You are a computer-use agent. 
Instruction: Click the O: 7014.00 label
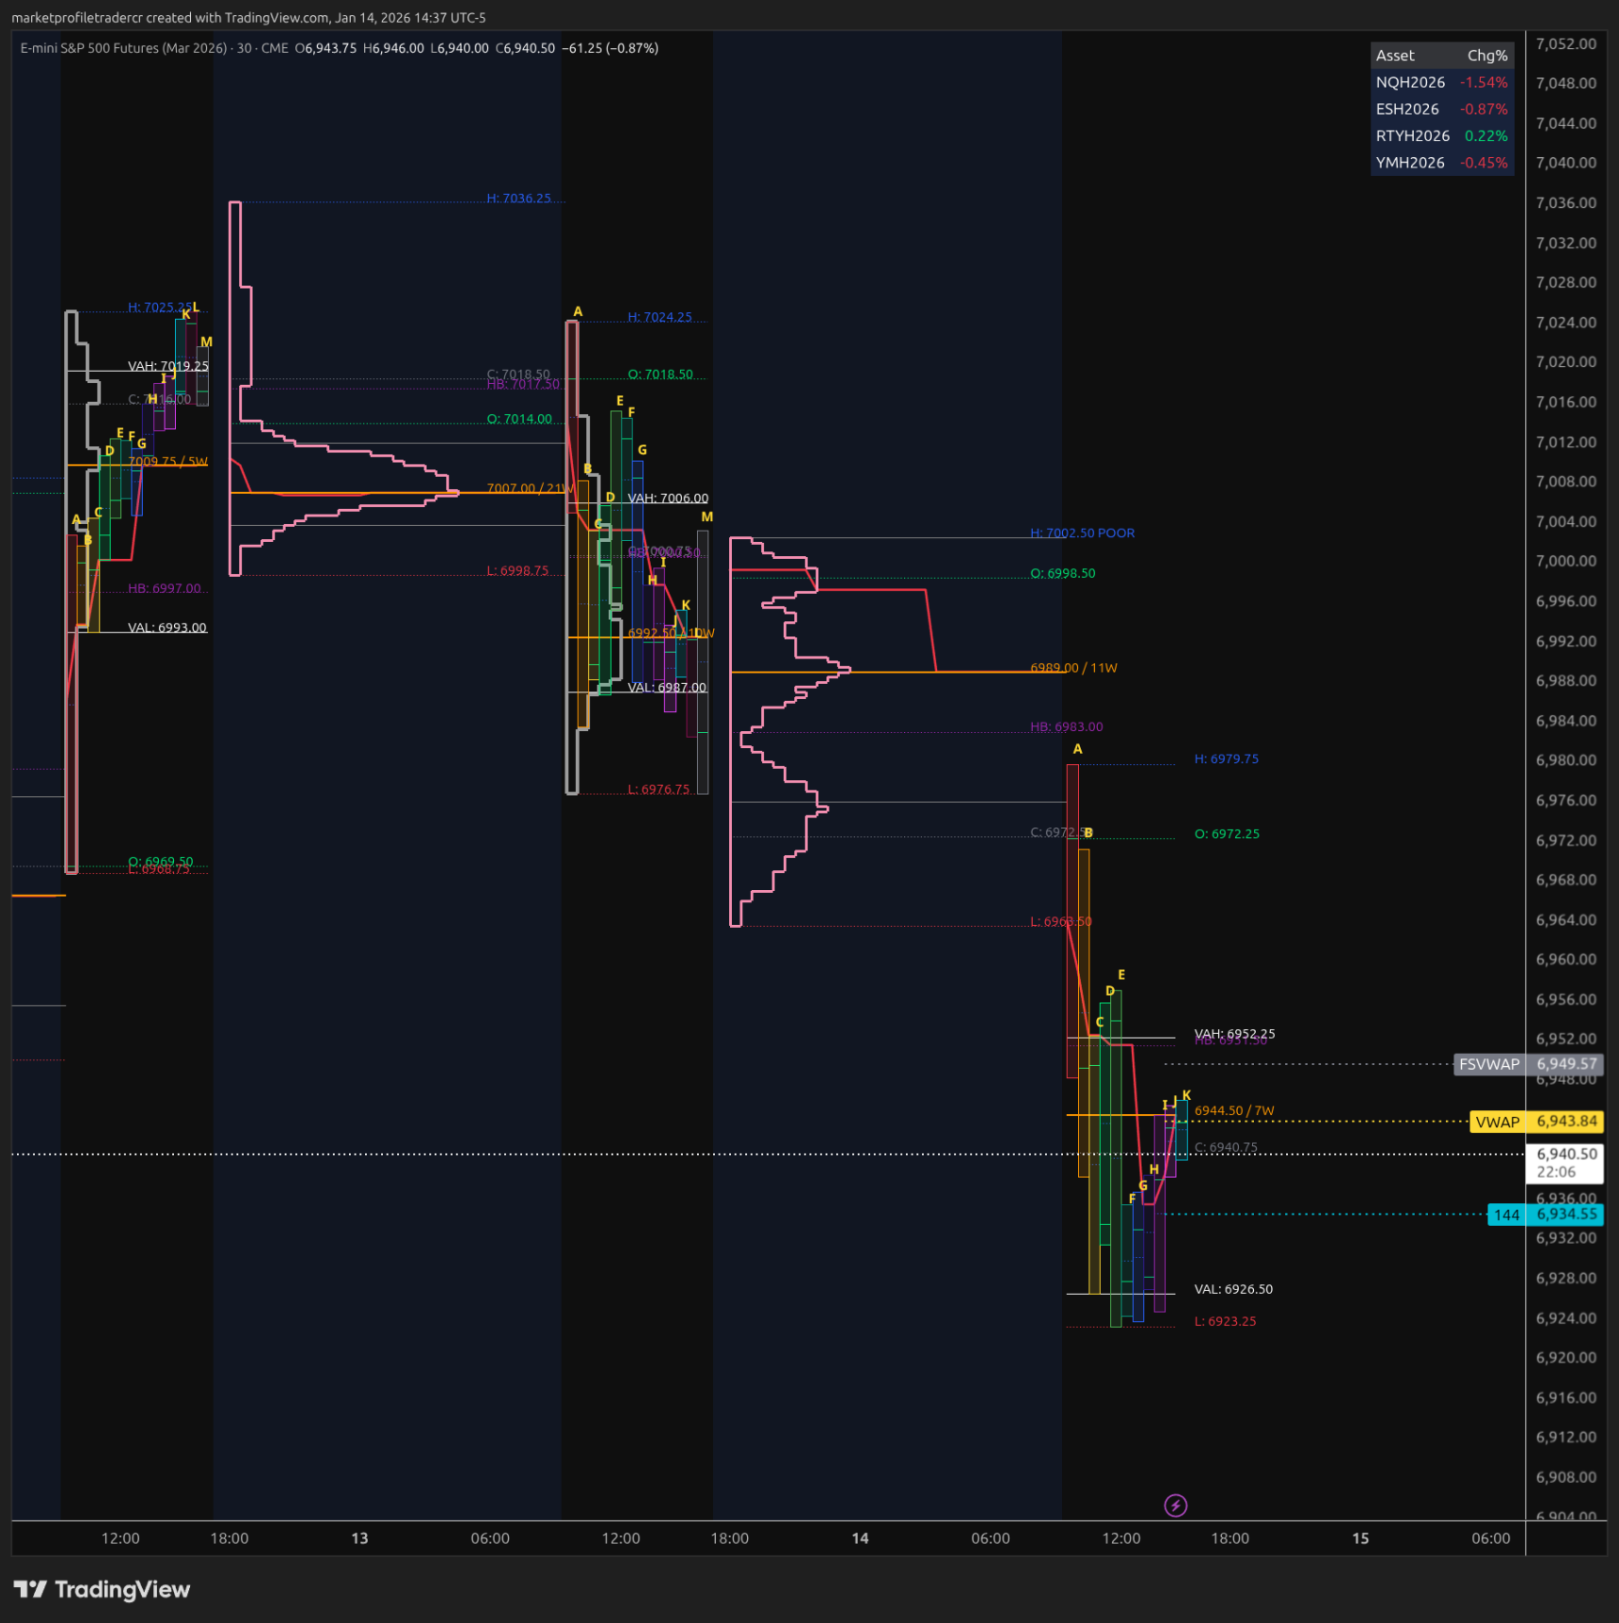[519, 419]
